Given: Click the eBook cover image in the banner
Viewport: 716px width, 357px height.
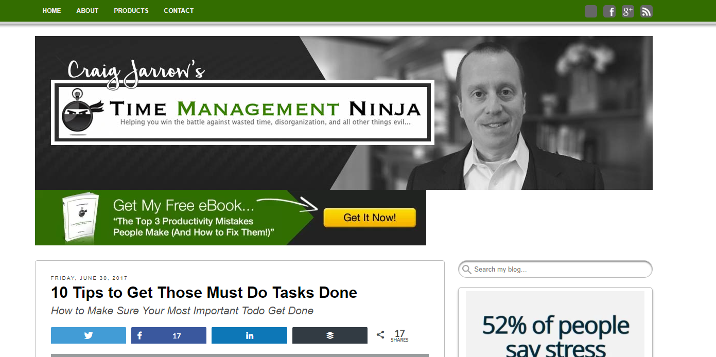Looking at the screenshot, I should tap(80, 218).
